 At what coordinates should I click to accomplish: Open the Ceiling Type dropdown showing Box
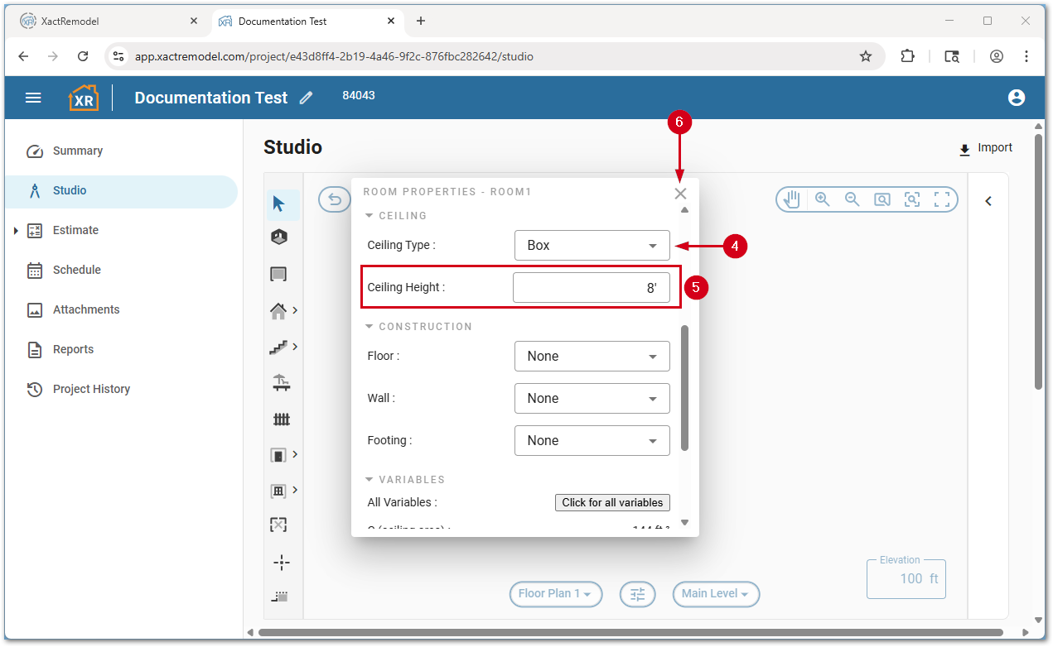point(592,245)
